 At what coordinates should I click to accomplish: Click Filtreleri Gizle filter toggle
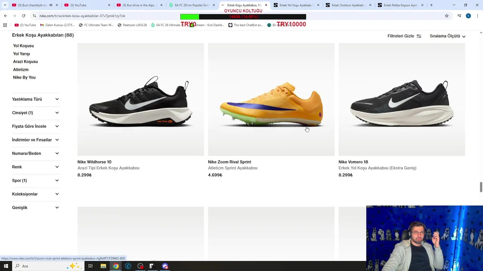(x=404, y=36)
